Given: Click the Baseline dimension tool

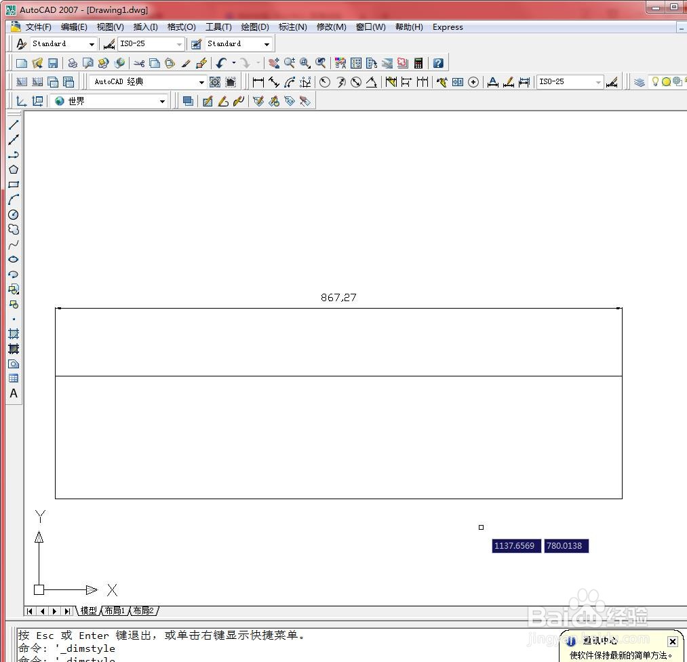Looking at the screenshot, I should 407,82.
